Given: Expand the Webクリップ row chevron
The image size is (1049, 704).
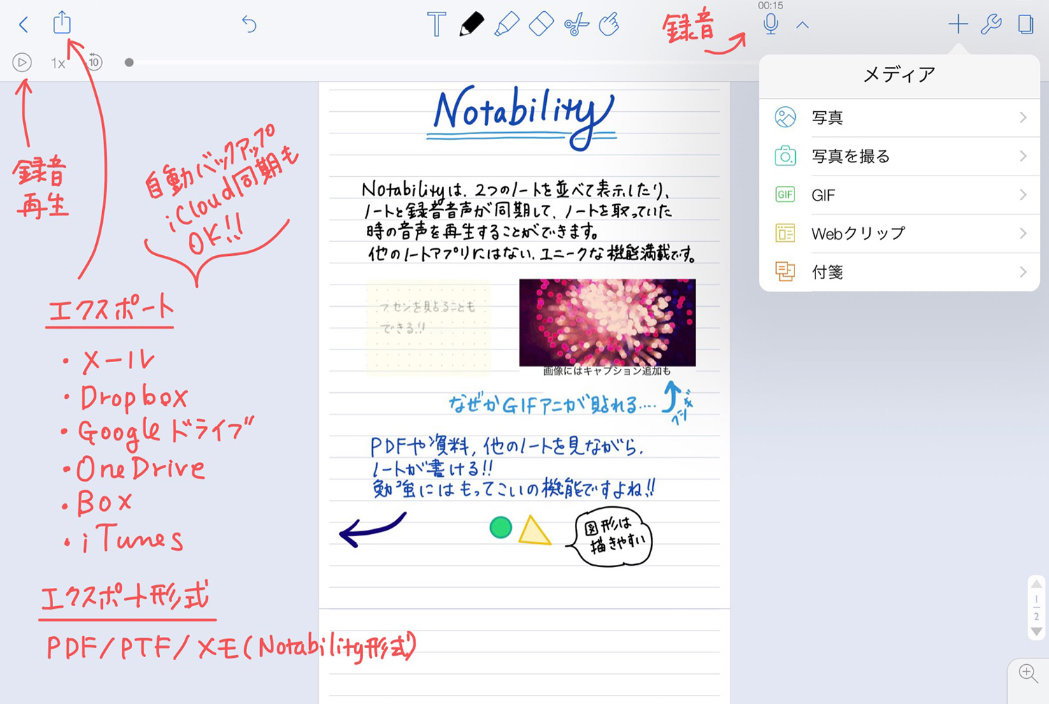Looking at the screenshot, I should click(x=1023, y=233).
